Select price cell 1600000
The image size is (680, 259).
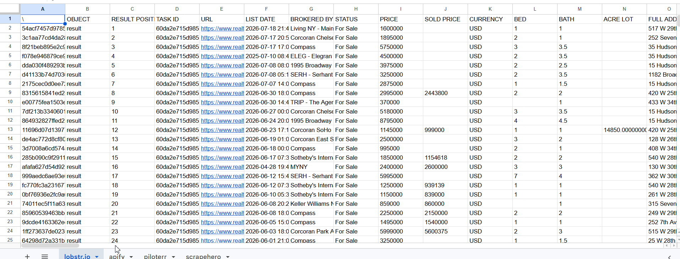click(x=401, y=28)
